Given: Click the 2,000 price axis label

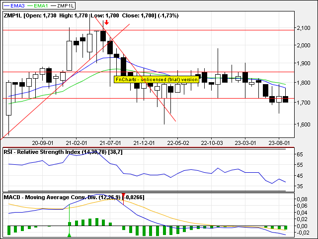Looking at the screenshot, I should pos(304,45).
